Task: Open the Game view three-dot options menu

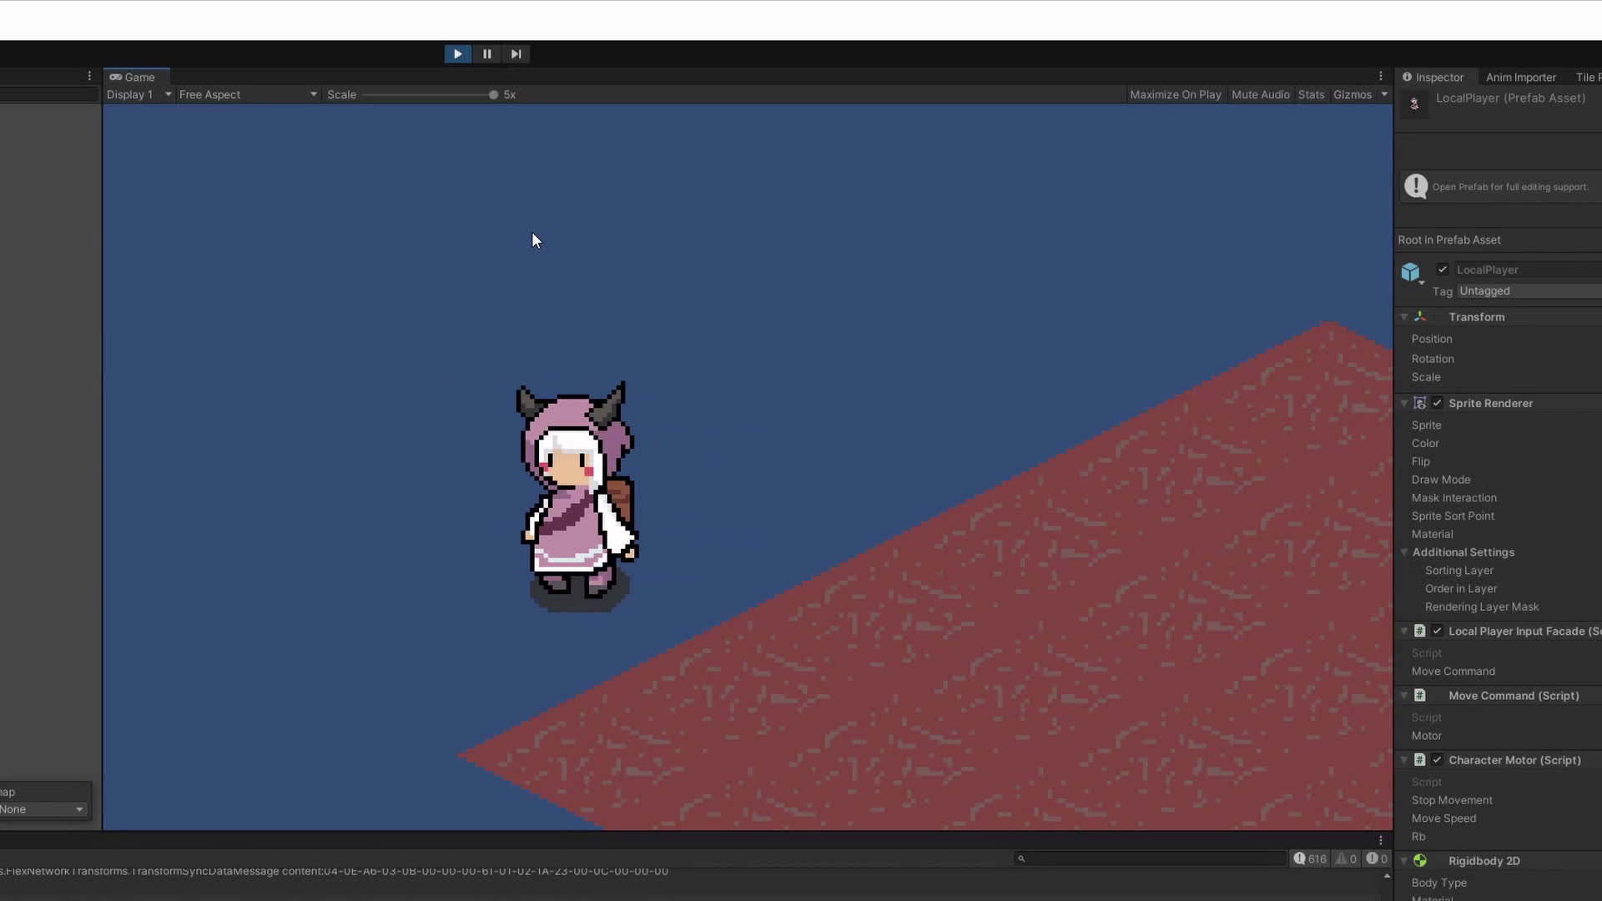Action: (1380, 76)
